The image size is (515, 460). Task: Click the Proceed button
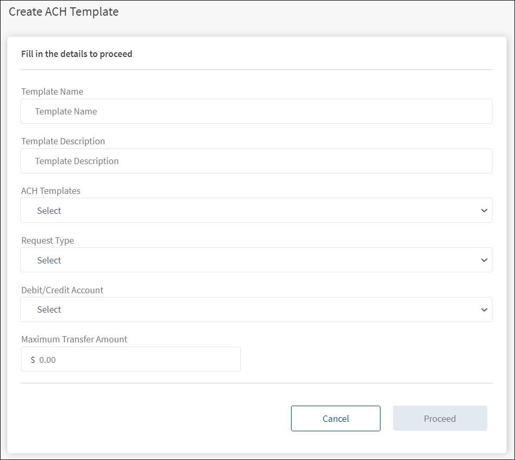point(440,418)
